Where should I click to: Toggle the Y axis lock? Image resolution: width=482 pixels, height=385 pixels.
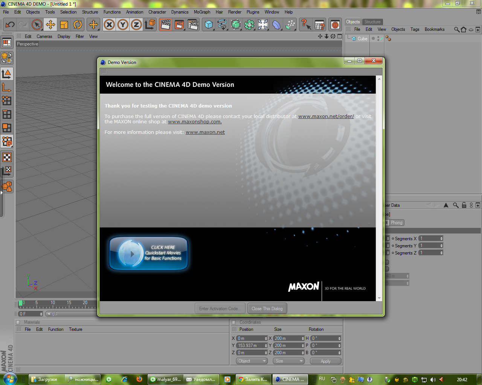pos(123,25)
